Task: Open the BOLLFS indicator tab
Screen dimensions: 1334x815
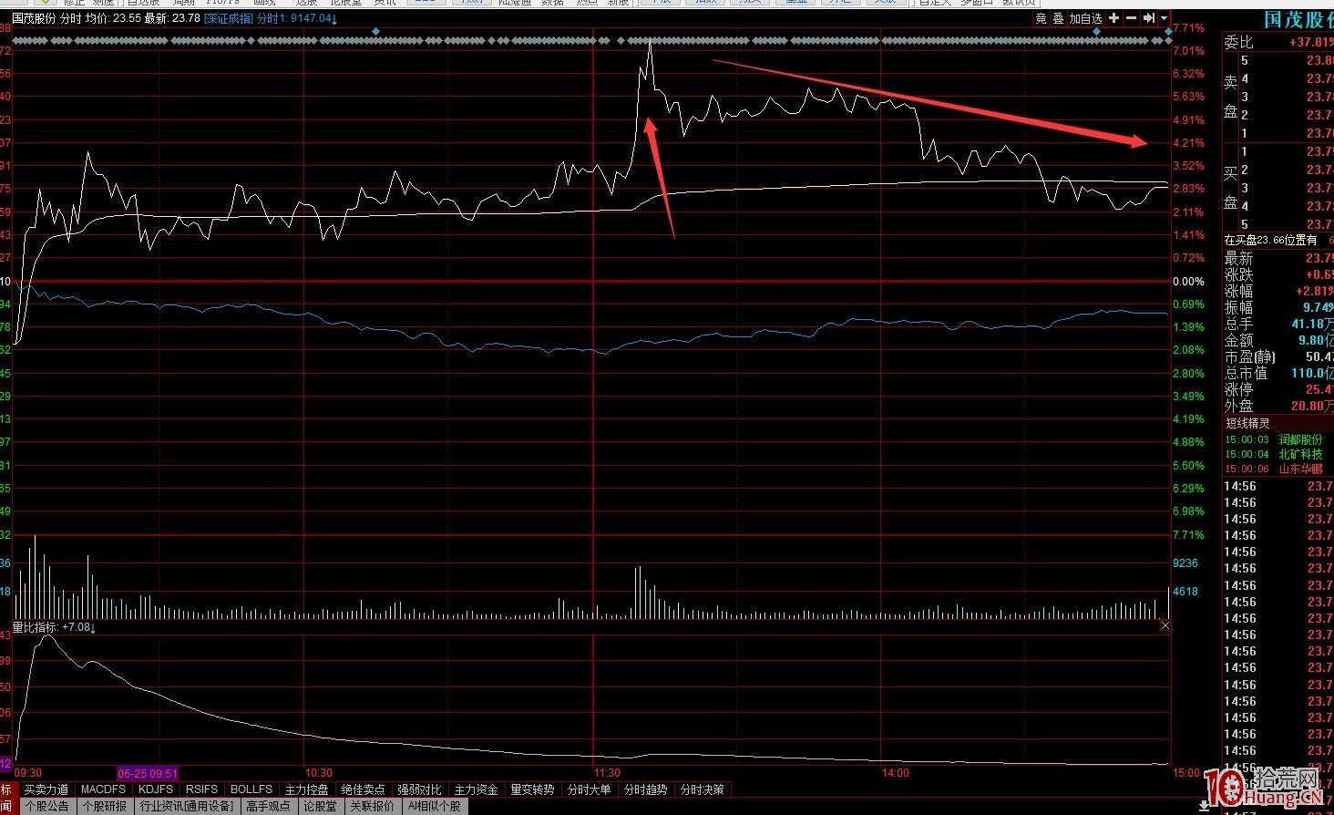Action: point(251,789)
